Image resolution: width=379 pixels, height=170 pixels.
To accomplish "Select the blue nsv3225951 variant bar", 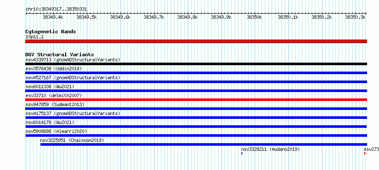I will [204, 144].
